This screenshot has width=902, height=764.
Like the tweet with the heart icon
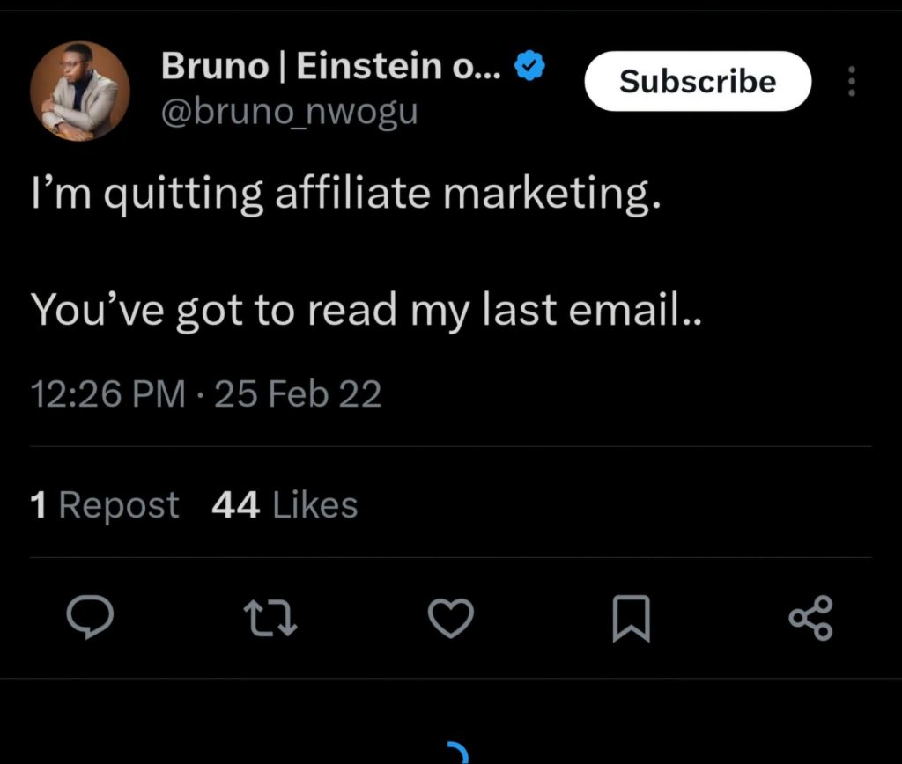tap(451, 617)
